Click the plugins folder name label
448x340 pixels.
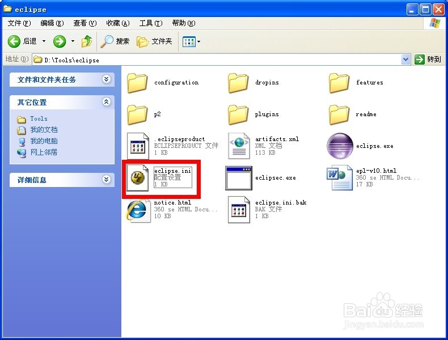[267, 114]
